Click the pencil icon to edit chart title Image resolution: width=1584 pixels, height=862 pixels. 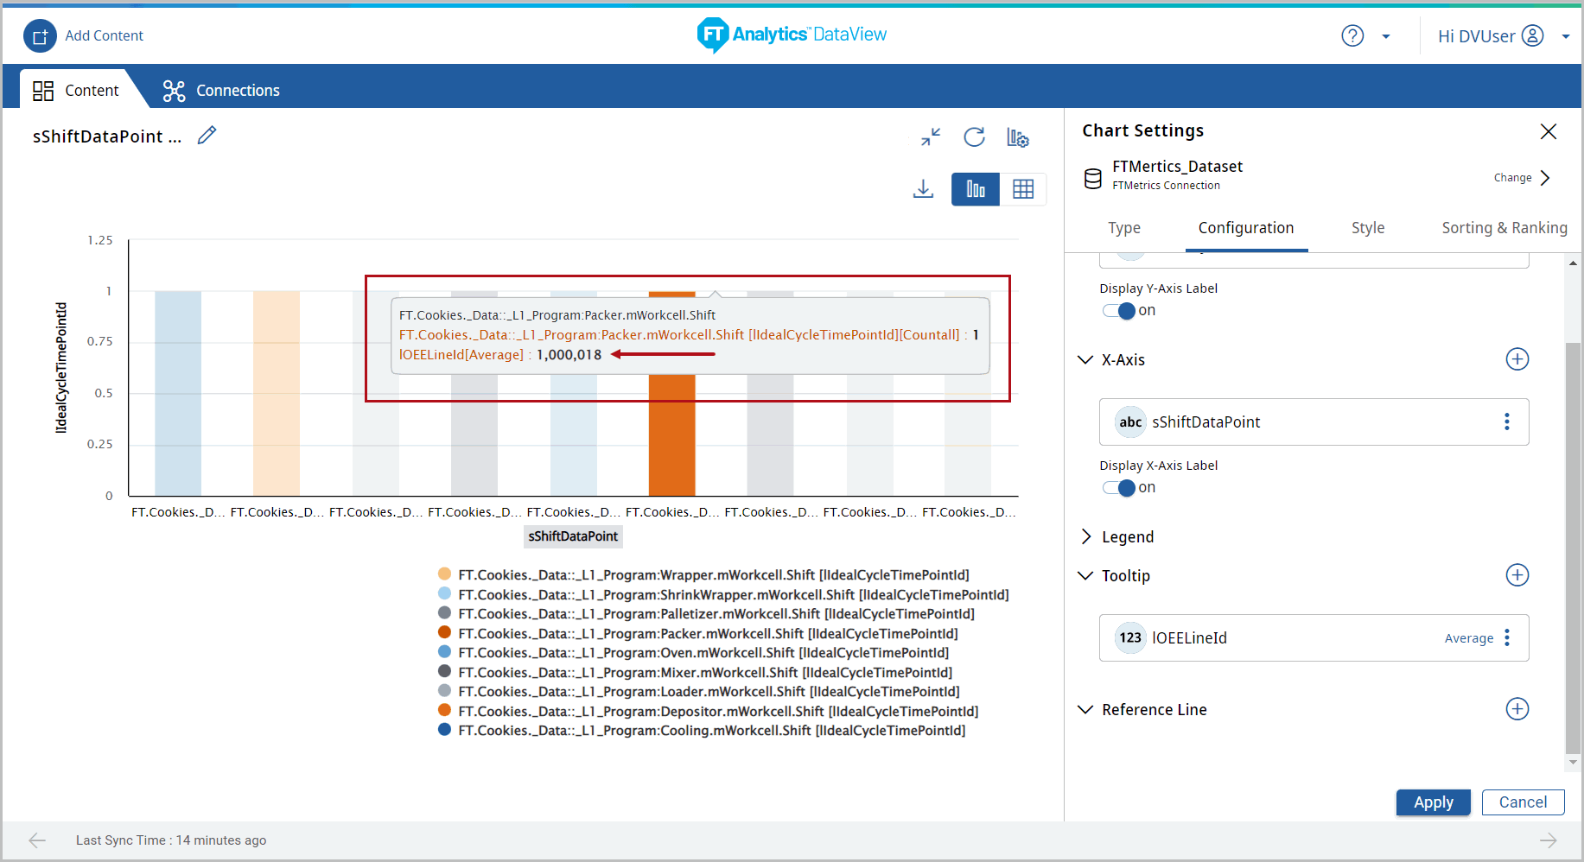pyautogui.click(x=207, y=136)
